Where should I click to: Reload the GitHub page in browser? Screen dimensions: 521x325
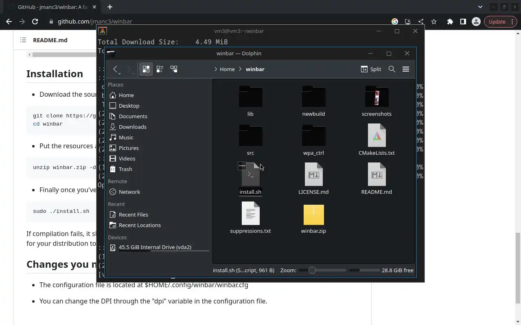click(x=35, y=22)
